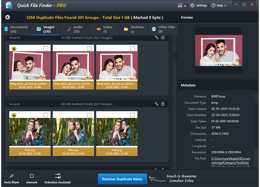Click the lock icon for Group 63
The width and height of the screenshot is (260, 187).
pos(163,104)
